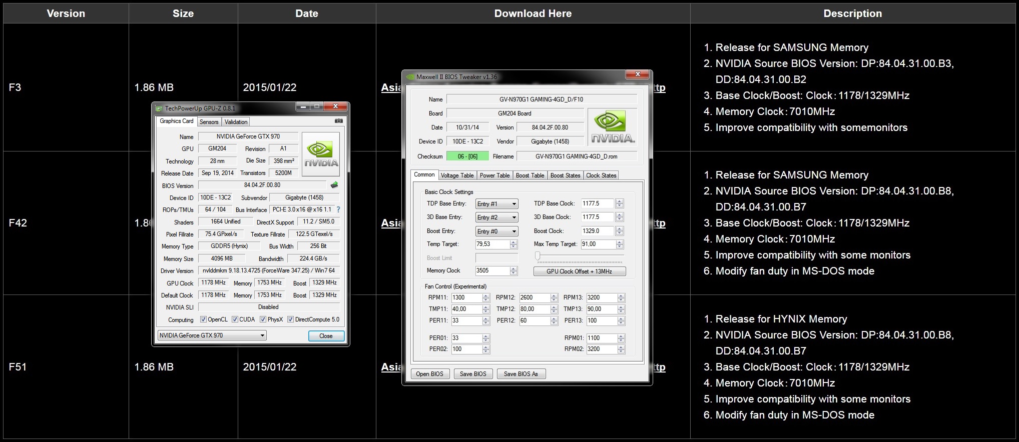
Task: Toggle the PhysX checkbox
Action: (263, 319)
